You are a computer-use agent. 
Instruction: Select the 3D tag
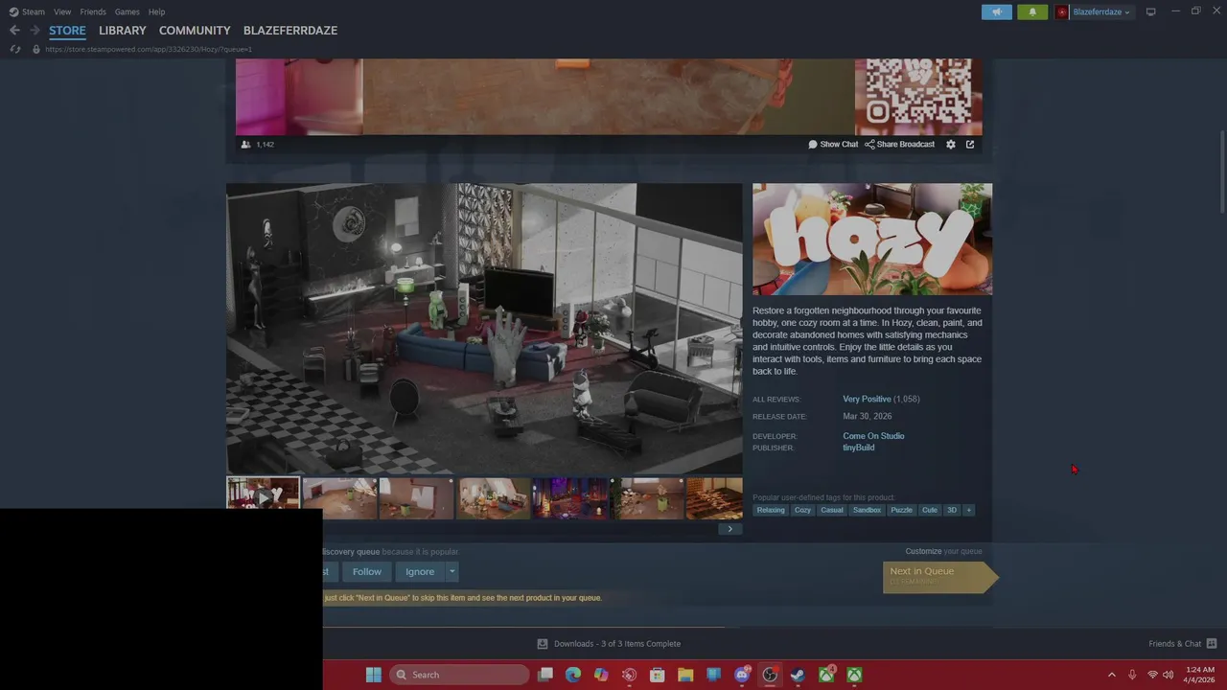(x=952, y=510)
